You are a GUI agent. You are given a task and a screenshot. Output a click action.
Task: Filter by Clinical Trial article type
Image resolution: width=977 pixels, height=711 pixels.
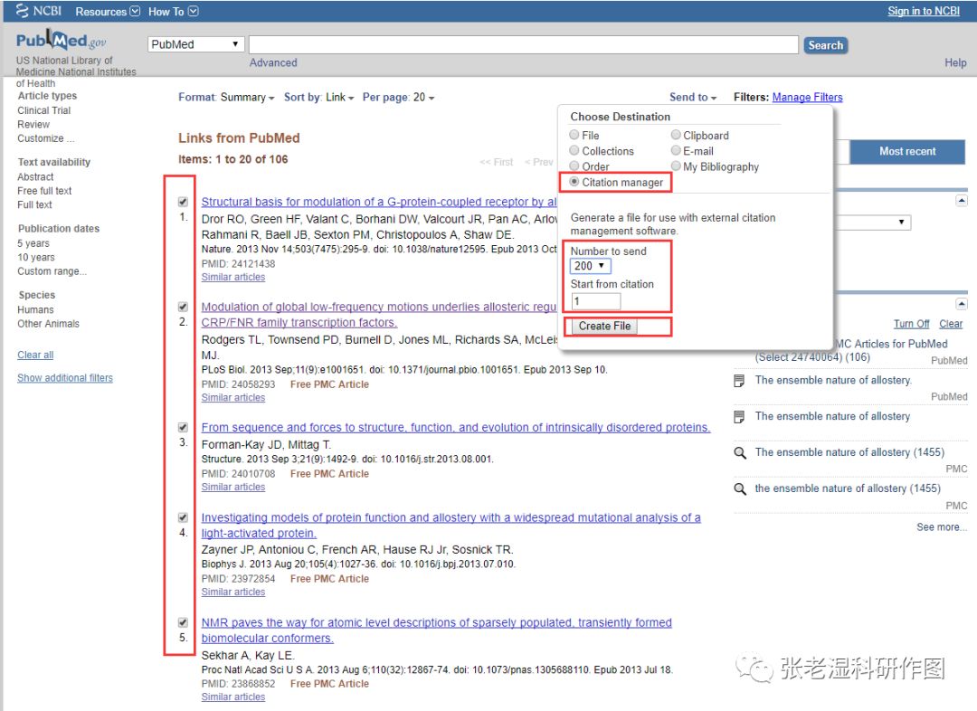pos(43,110)
